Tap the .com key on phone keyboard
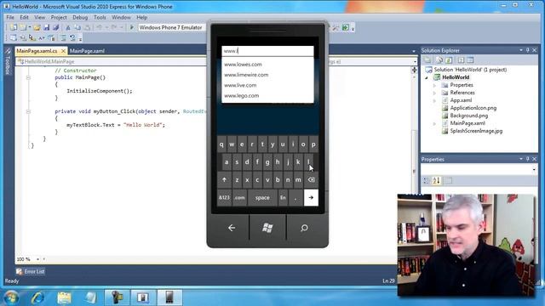Screen dimensions: 545x306 pos(239,197)
